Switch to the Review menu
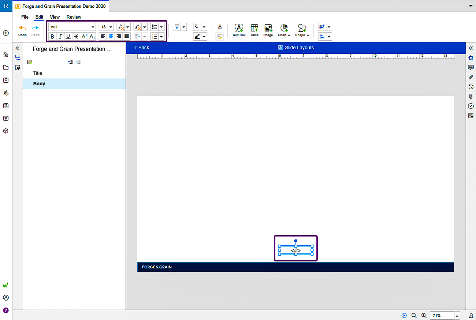The width and height of the screenshot is (476, 320). click(x=74, y=17)
